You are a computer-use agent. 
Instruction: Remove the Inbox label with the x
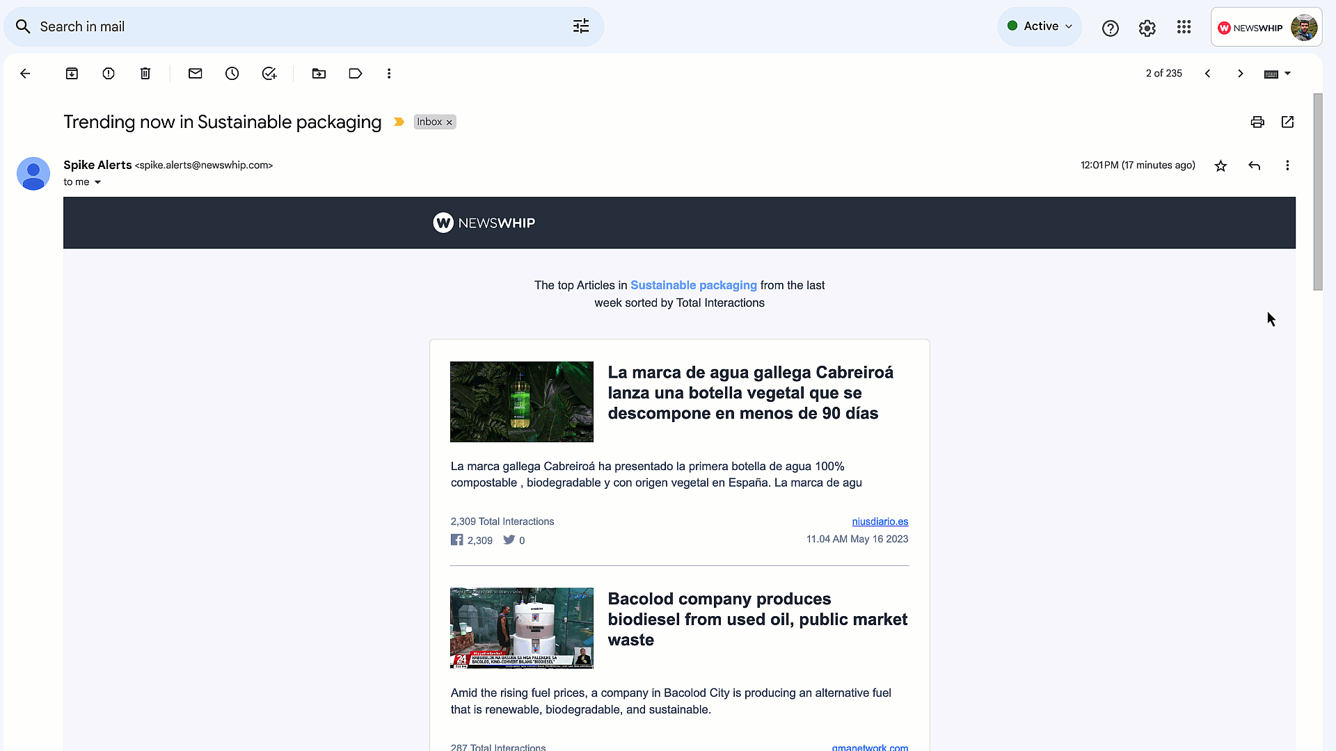[450, 122]
